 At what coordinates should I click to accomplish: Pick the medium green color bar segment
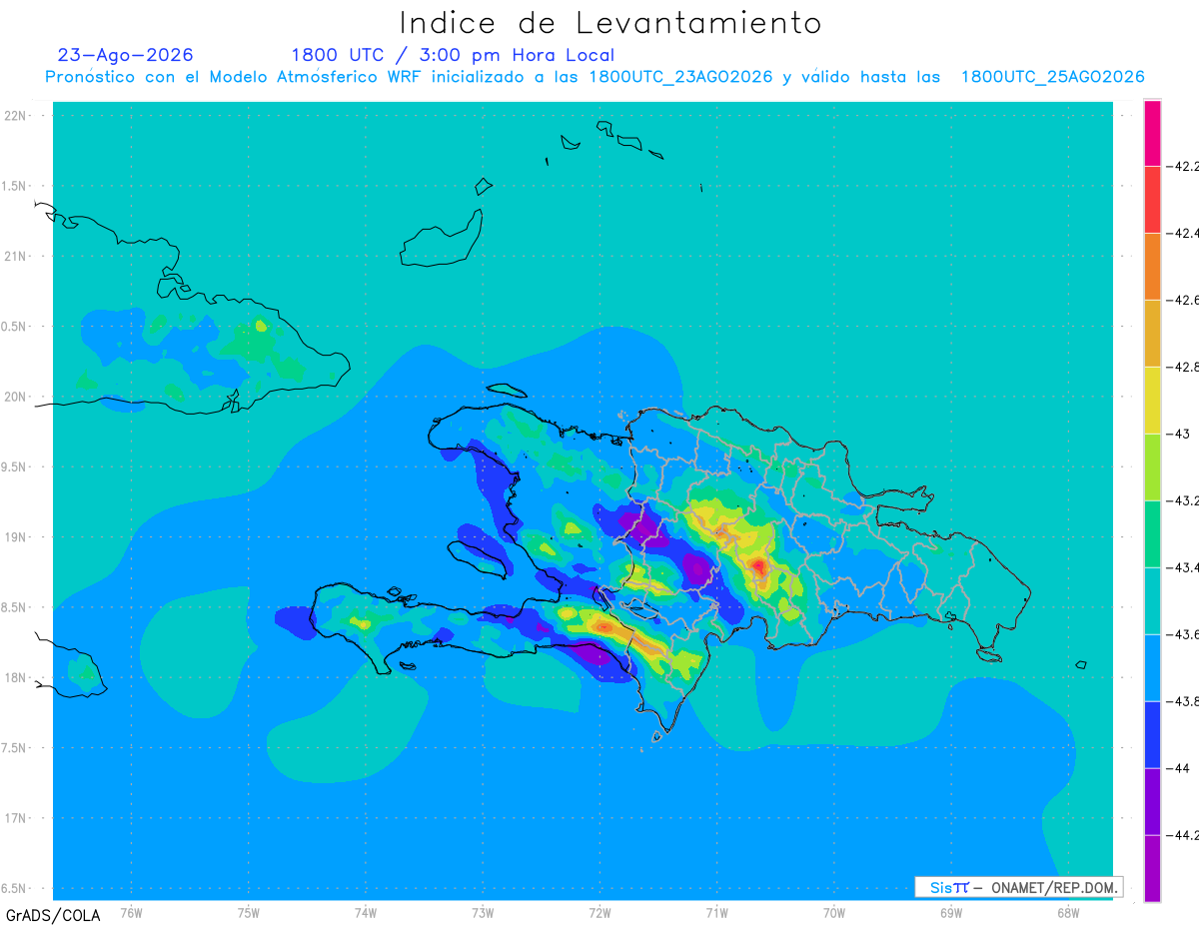[1152, 533]
